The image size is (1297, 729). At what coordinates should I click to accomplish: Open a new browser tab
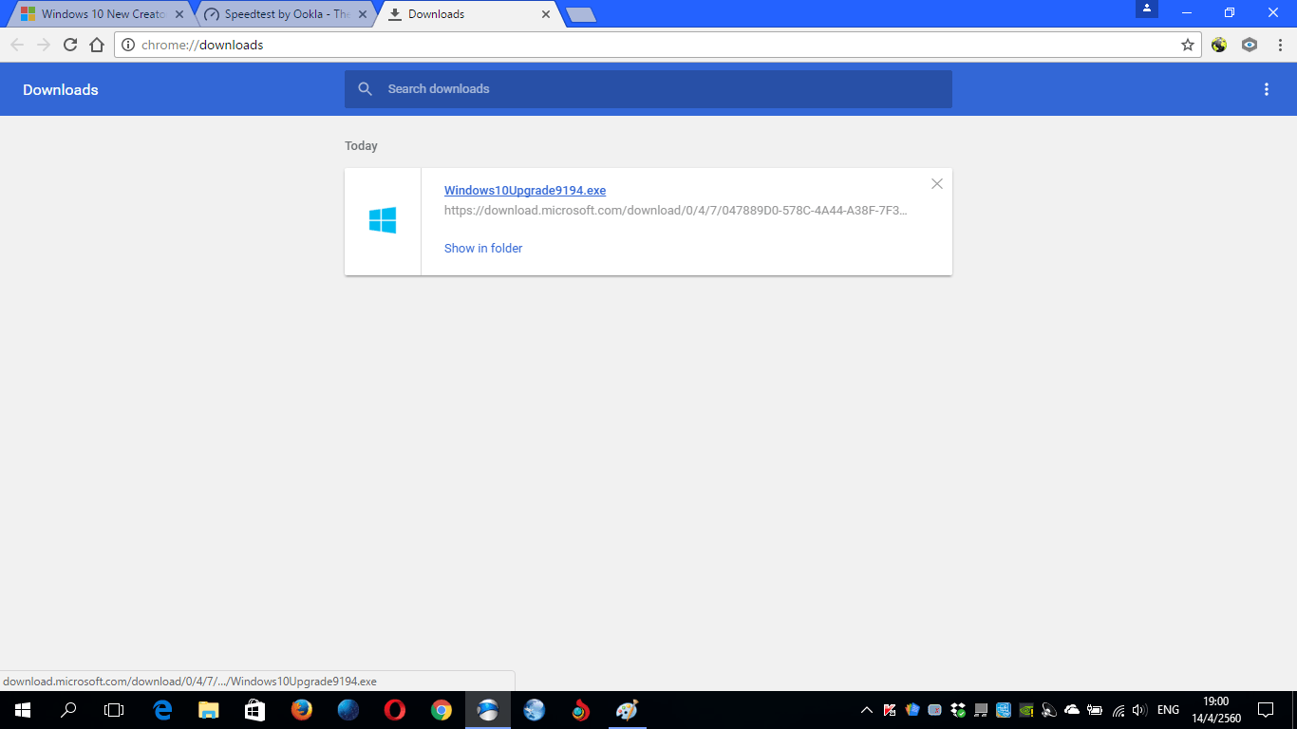[x=580, y=14]
